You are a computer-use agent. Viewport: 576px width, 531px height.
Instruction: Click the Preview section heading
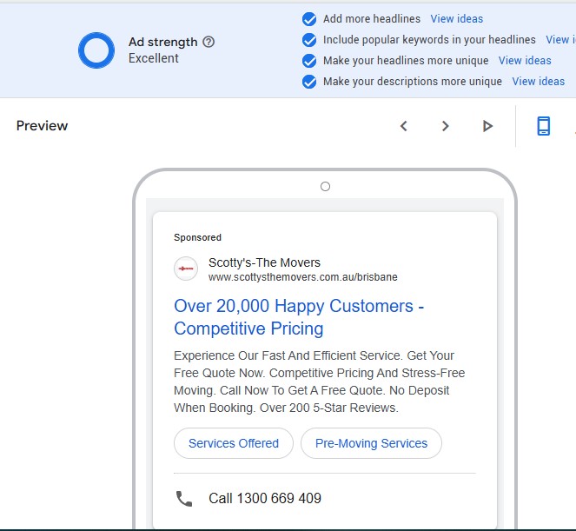pos(43,126)
